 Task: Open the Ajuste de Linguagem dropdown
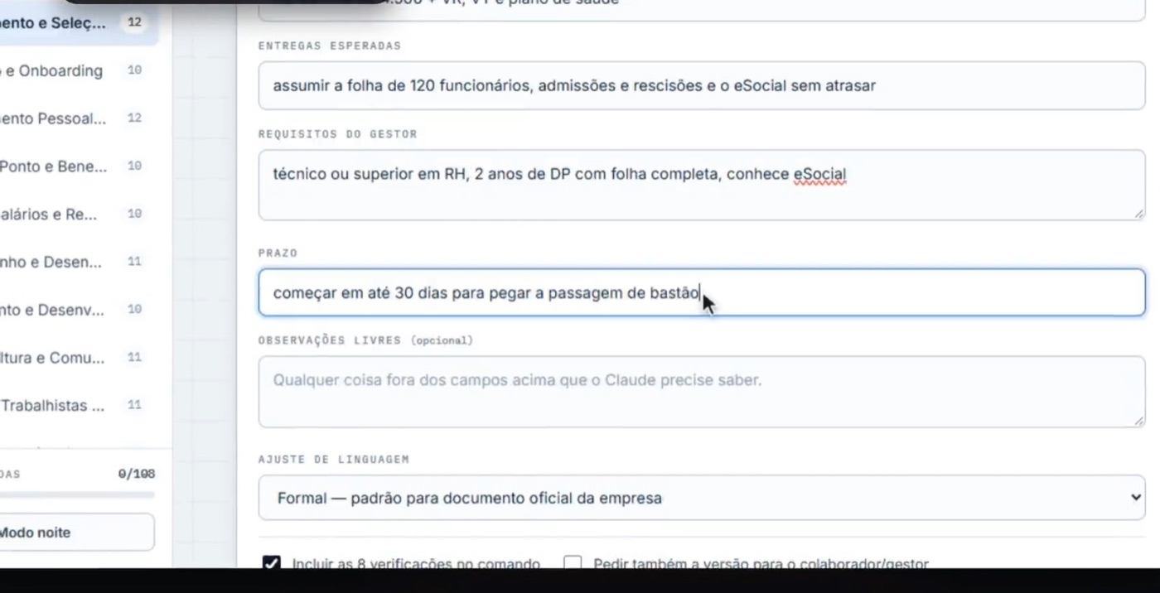[701, 498]
